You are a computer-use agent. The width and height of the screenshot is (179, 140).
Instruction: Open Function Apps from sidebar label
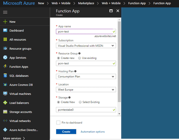[19, 67]
